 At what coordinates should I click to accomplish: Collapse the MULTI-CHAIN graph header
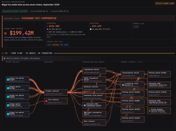[x=88, y=58]
